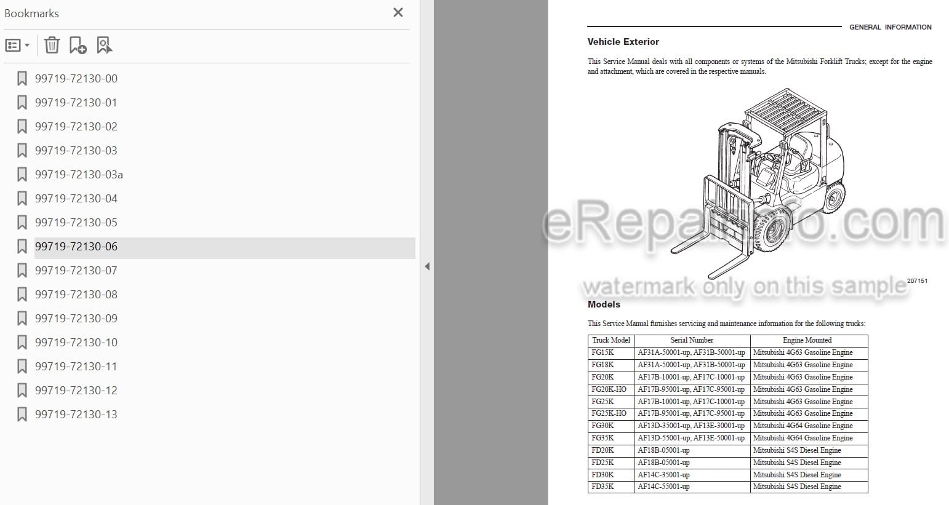
Task: Open bookmark 99719-72130-05
Action: pyautogui.click(x=76, y=222)
